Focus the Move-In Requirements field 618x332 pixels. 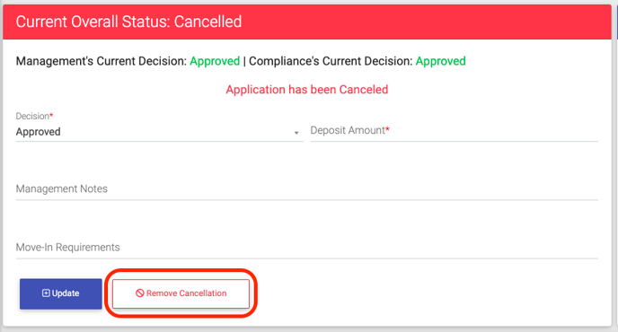pos(307,248)
